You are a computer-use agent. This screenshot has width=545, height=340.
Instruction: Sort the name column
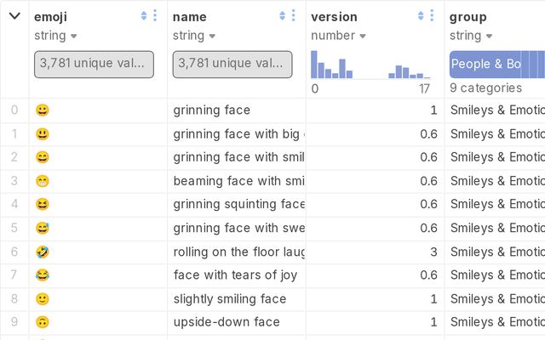pos(282,15)
